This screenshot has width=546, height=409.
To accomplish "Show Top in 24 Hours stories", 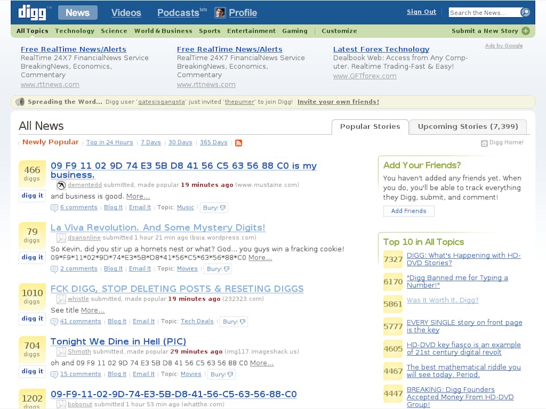I will 110,143.
